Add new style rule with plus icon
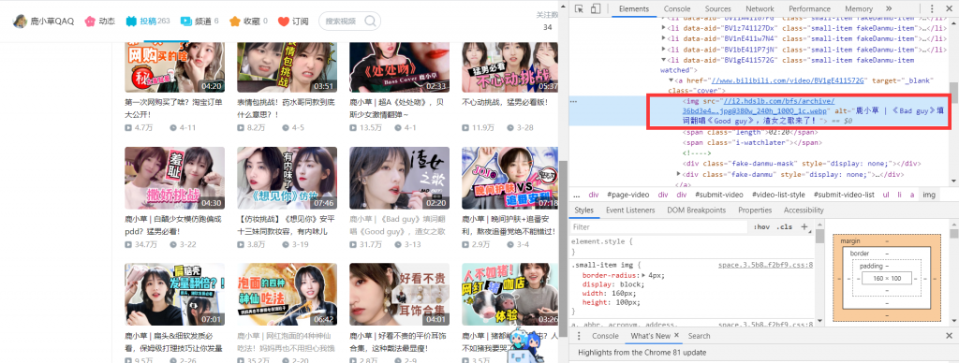Viewport: 959px width, 363px height. point(804,226)
